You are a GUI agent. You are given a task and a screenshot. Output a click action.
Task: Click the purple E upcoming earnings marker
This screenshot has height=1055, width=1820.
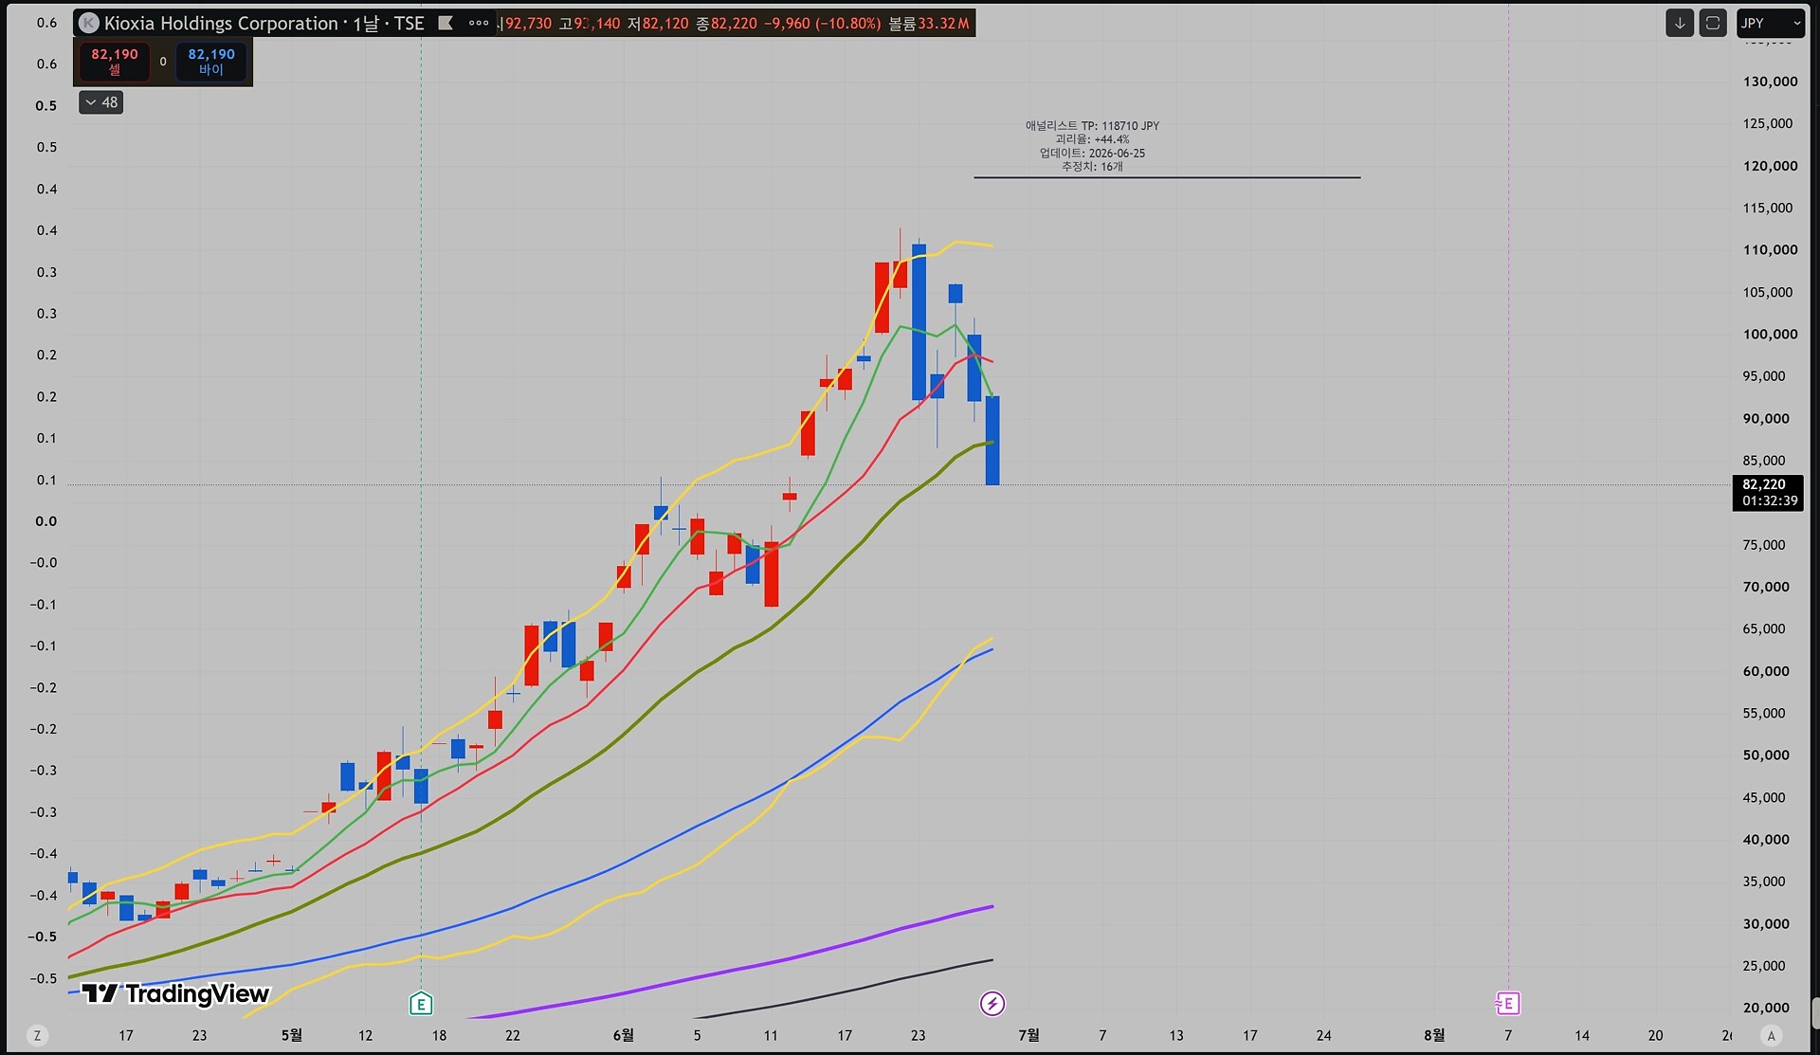[1508, 1003]
